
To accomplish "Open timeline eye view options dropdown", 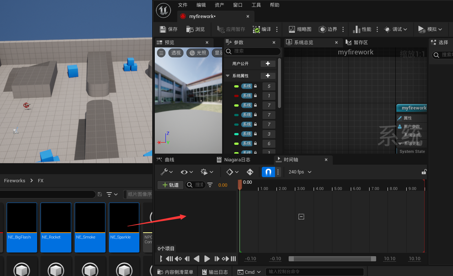I will point(187,172).
